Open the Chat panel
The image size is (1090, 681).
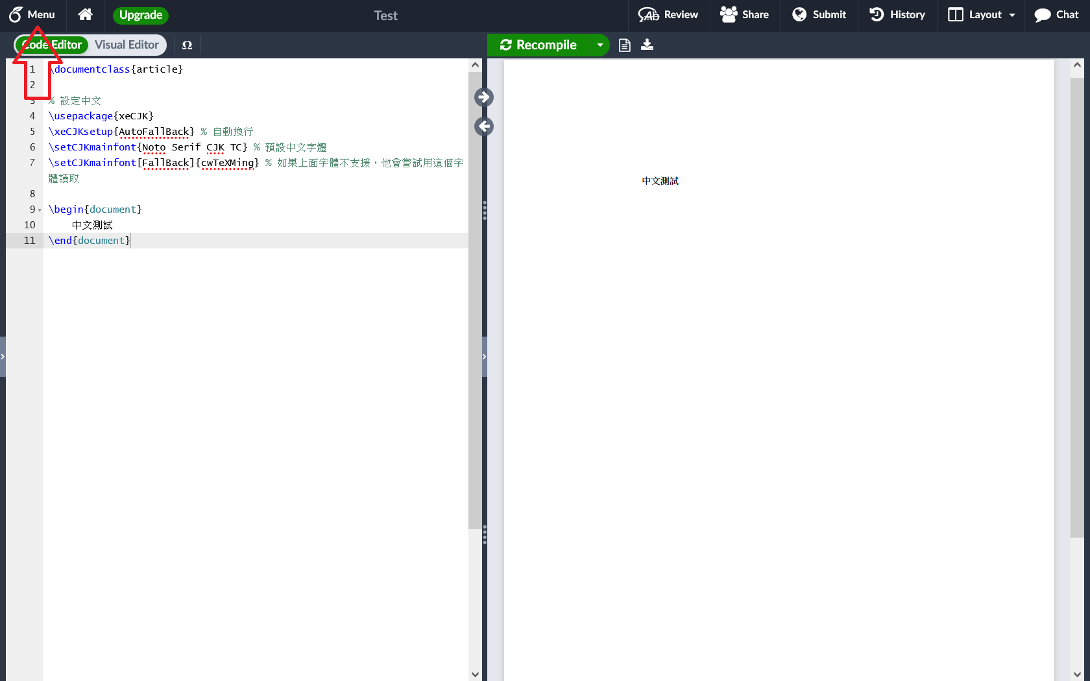point(1056,14)
